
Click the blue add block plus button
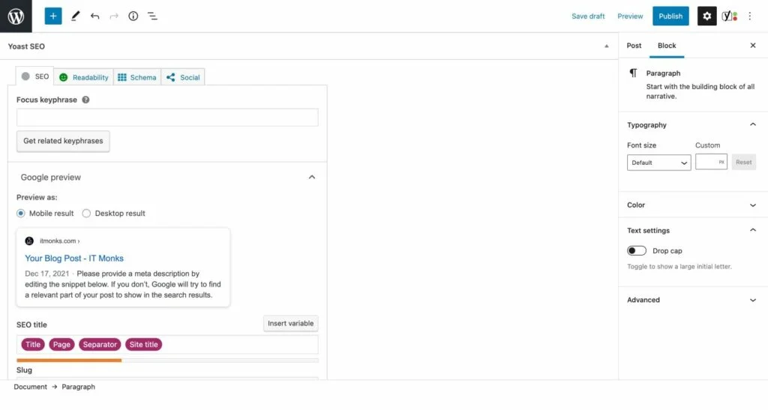coord(53,16)
